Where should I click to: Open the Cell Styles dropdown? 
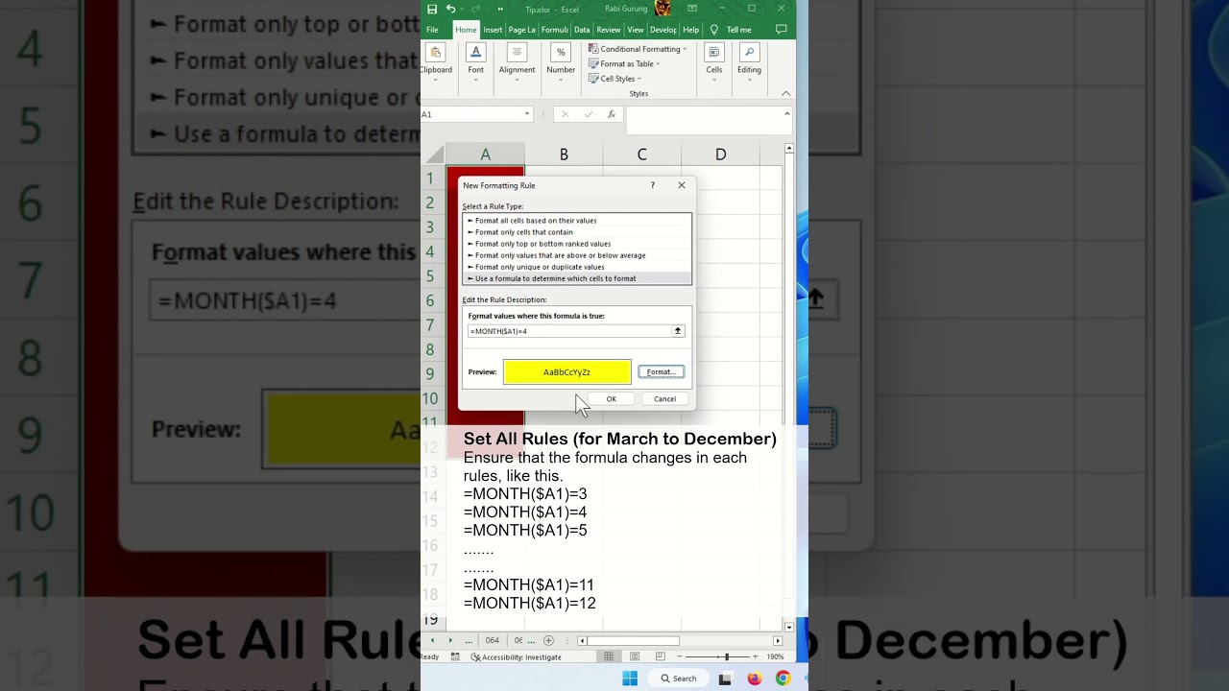coord(614,79)
